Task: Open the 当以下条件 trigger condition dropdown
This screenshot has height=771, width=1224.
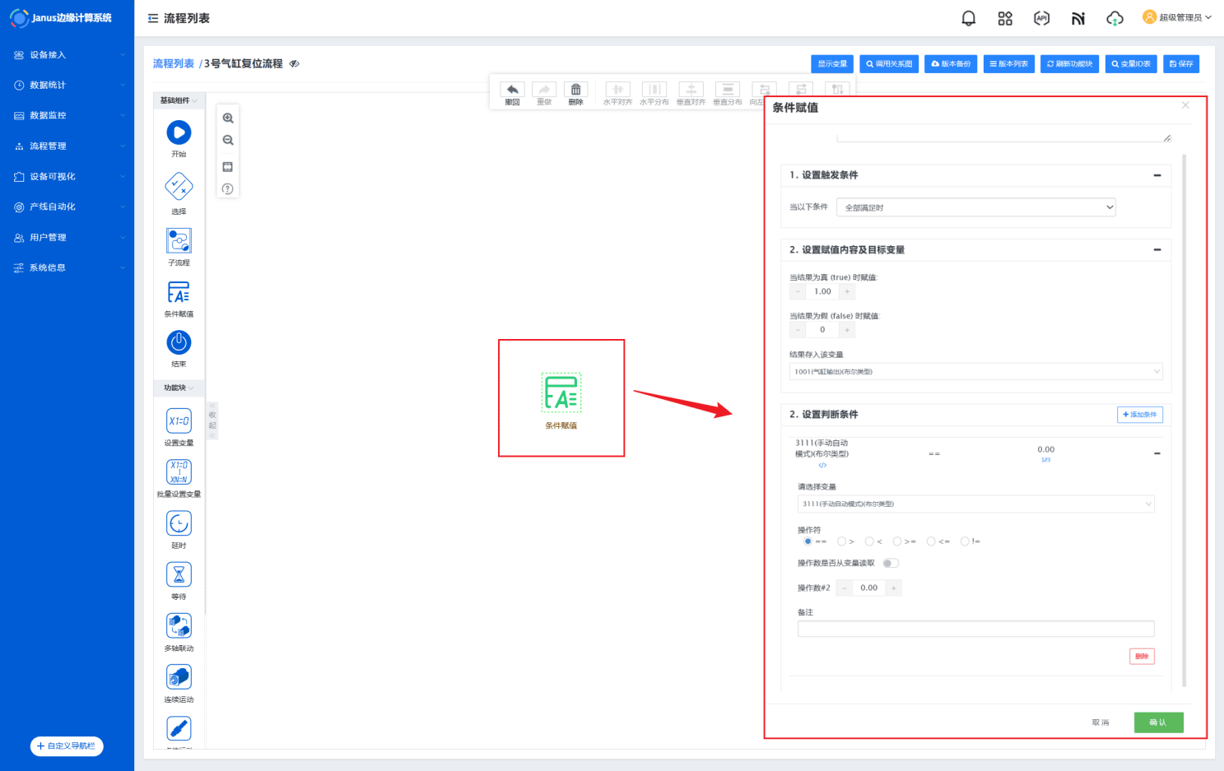Action: (x=975, y=207)
